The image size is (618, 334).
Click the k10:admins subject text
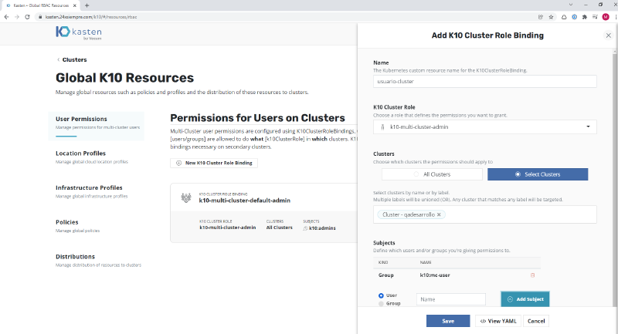(322, 228)
